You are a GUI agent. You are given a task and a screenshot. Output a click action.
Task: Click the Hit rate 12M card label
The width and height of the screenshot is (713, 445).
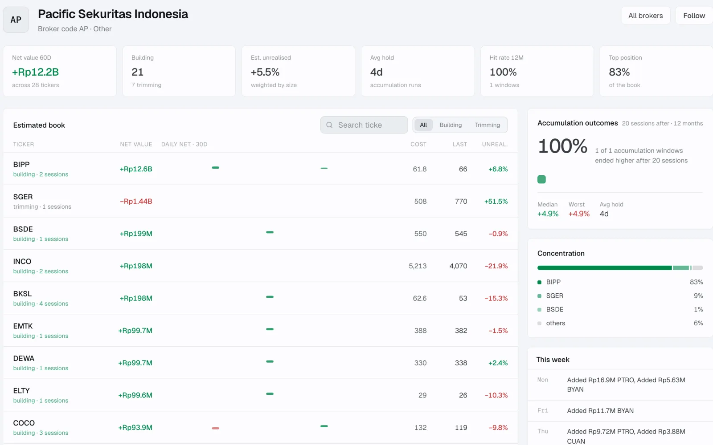506,58
